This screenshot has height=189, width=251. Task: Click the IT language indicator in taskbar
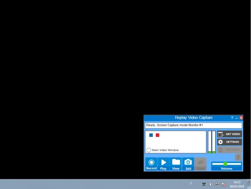[191, 183]
